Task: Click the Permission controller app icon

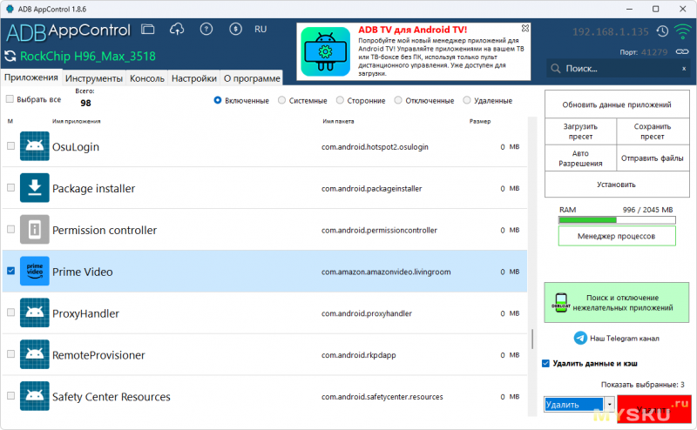Action: pos(35,230)
